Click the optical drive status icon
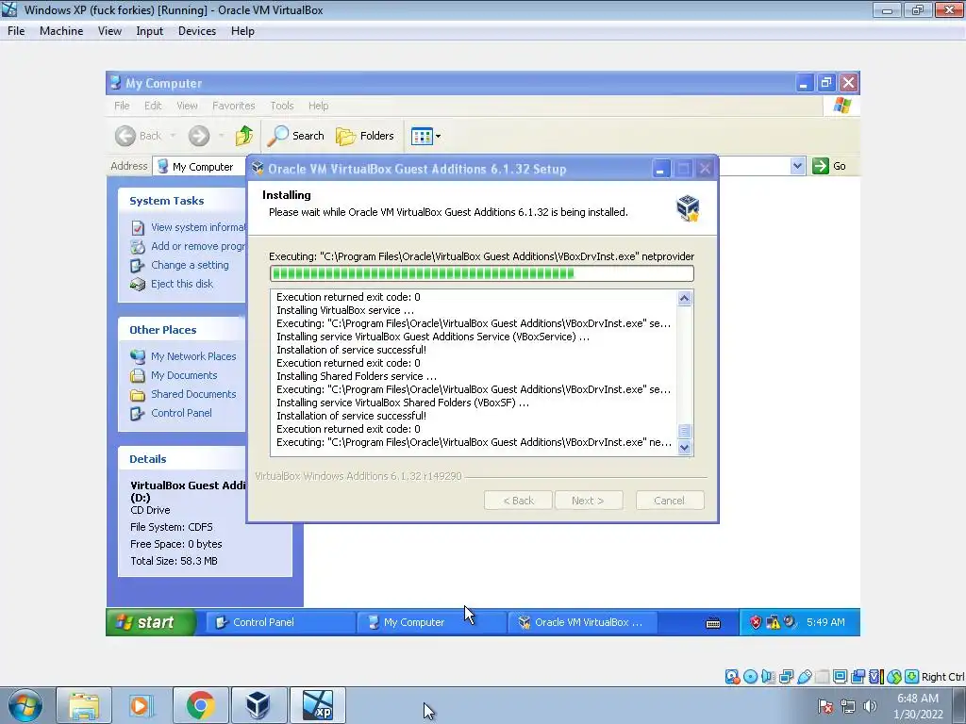The height and width of the screenshot is (724, 966). (x=750, y=677)
